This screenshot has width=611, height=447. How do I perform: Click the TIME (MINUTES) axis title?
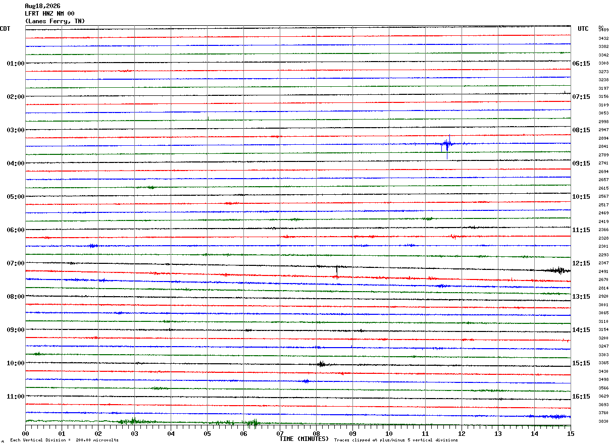(304, 439)
